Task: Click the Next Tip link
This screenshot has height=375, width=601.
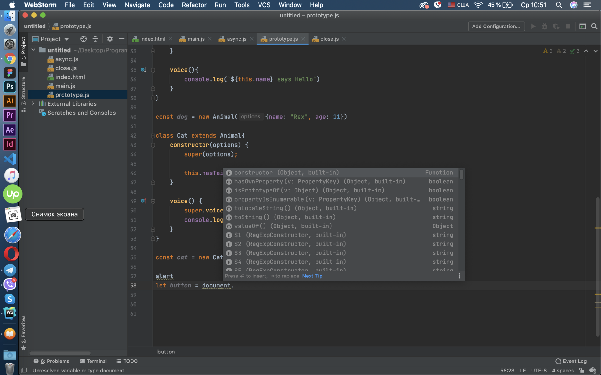Action: pyautogui.click(x=312, y=276)
